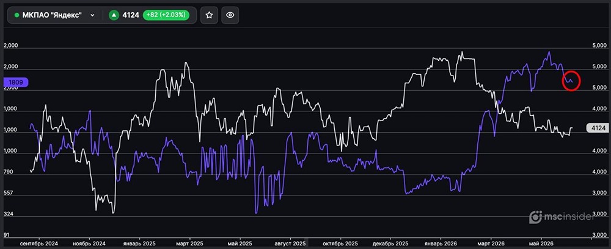Viewport: 611px width, 249px height.
Task: Click the январь 2025 date label
Action: [x=139, y=244]
